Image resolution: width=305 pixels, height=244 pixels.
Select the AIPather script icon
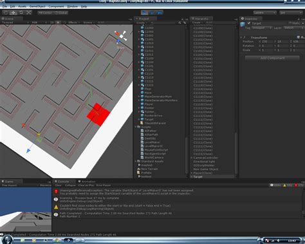point(142,131)
